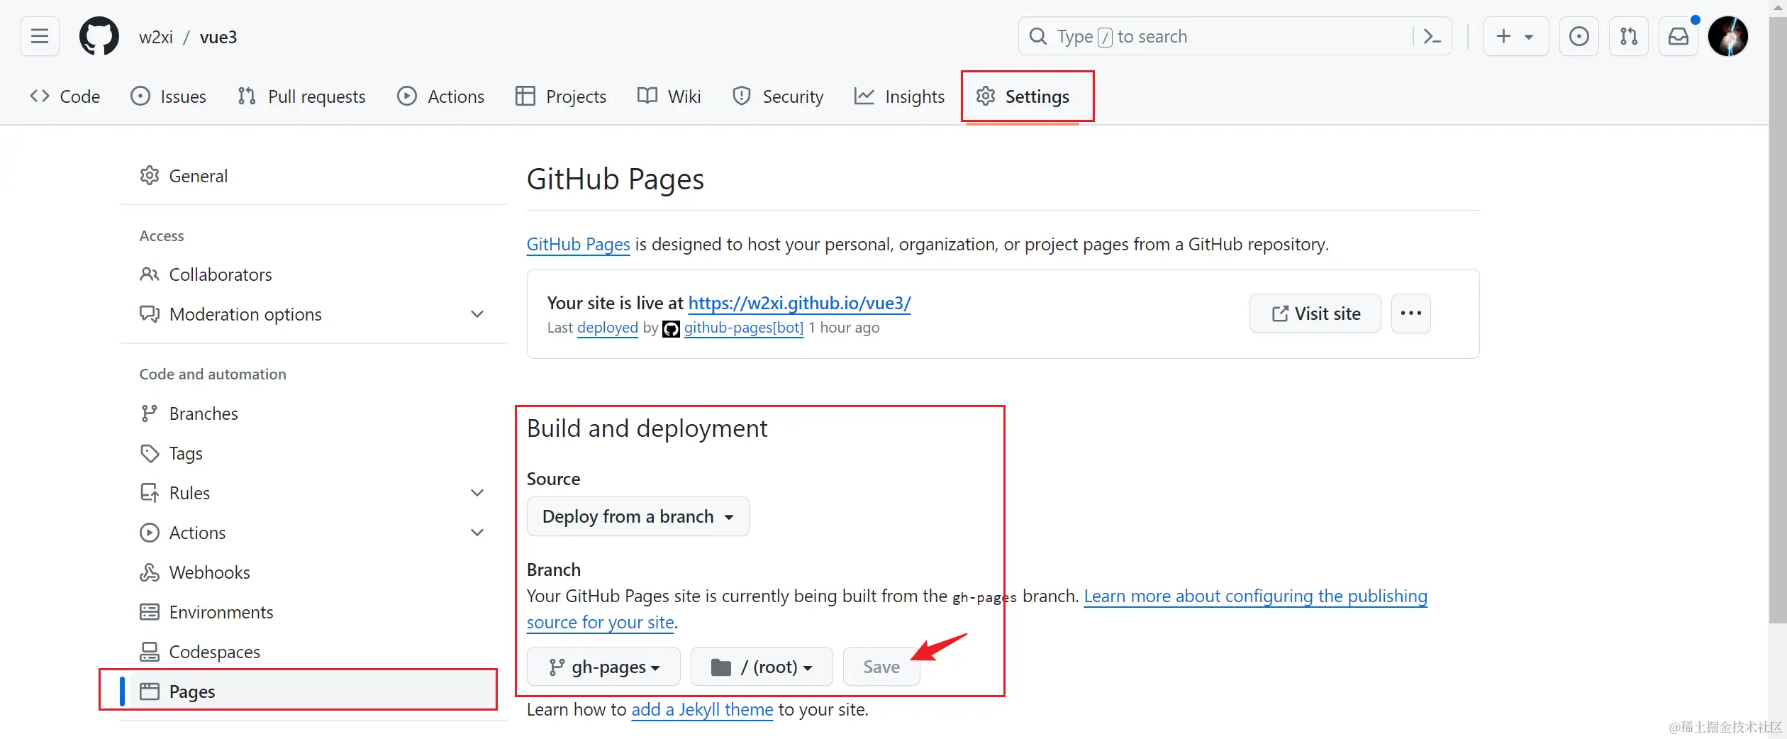Switch to the Insights tab
The image size is (1787, 739).
(900, 96)
